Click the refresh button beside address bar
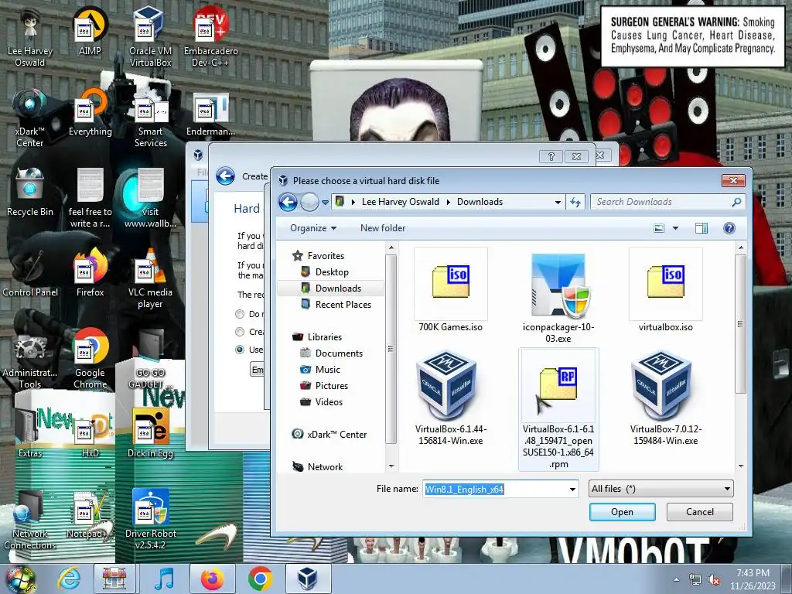Screen dimensions: 792x594 575,202
